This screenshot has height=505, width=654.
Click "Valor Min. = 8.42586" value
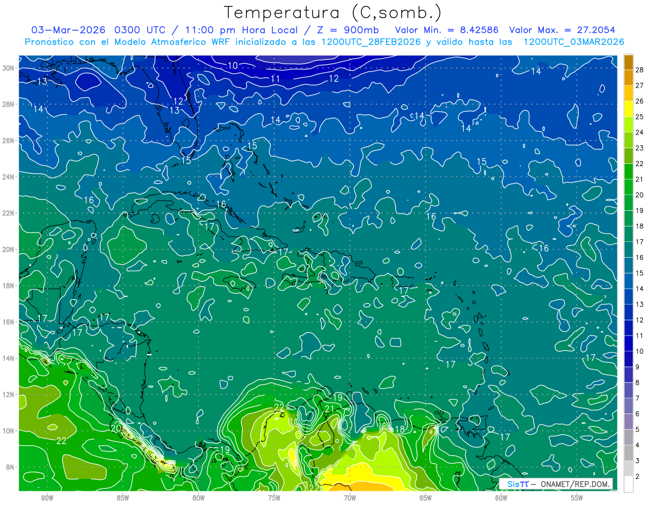tap(447, 30)
